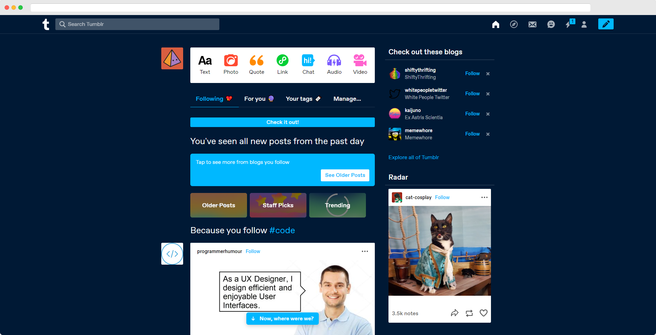Image resolution: width=656 pixels, height=335 pixels.
Task: Follow cat-cosplay in Radar
Action: pyautogui.click(x=442, y=197)
